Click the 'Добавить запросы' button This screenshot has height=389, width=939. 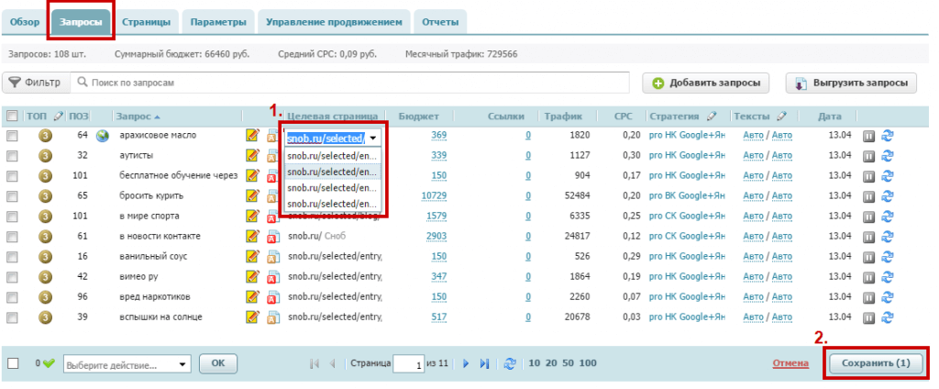(x=705, y=83)
